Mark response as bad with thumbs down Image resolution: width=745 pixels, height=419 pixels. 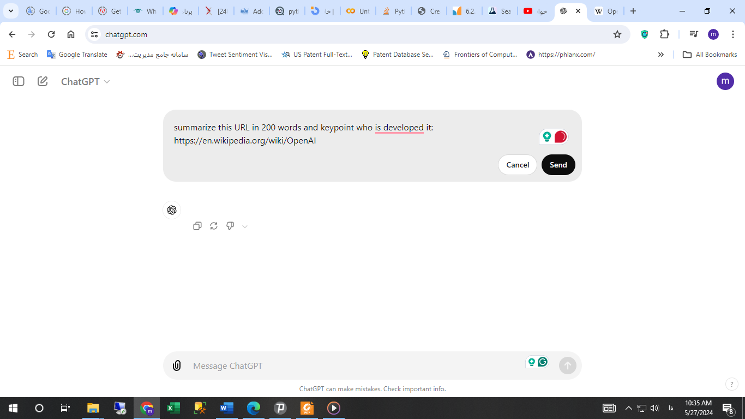point(230,226)
